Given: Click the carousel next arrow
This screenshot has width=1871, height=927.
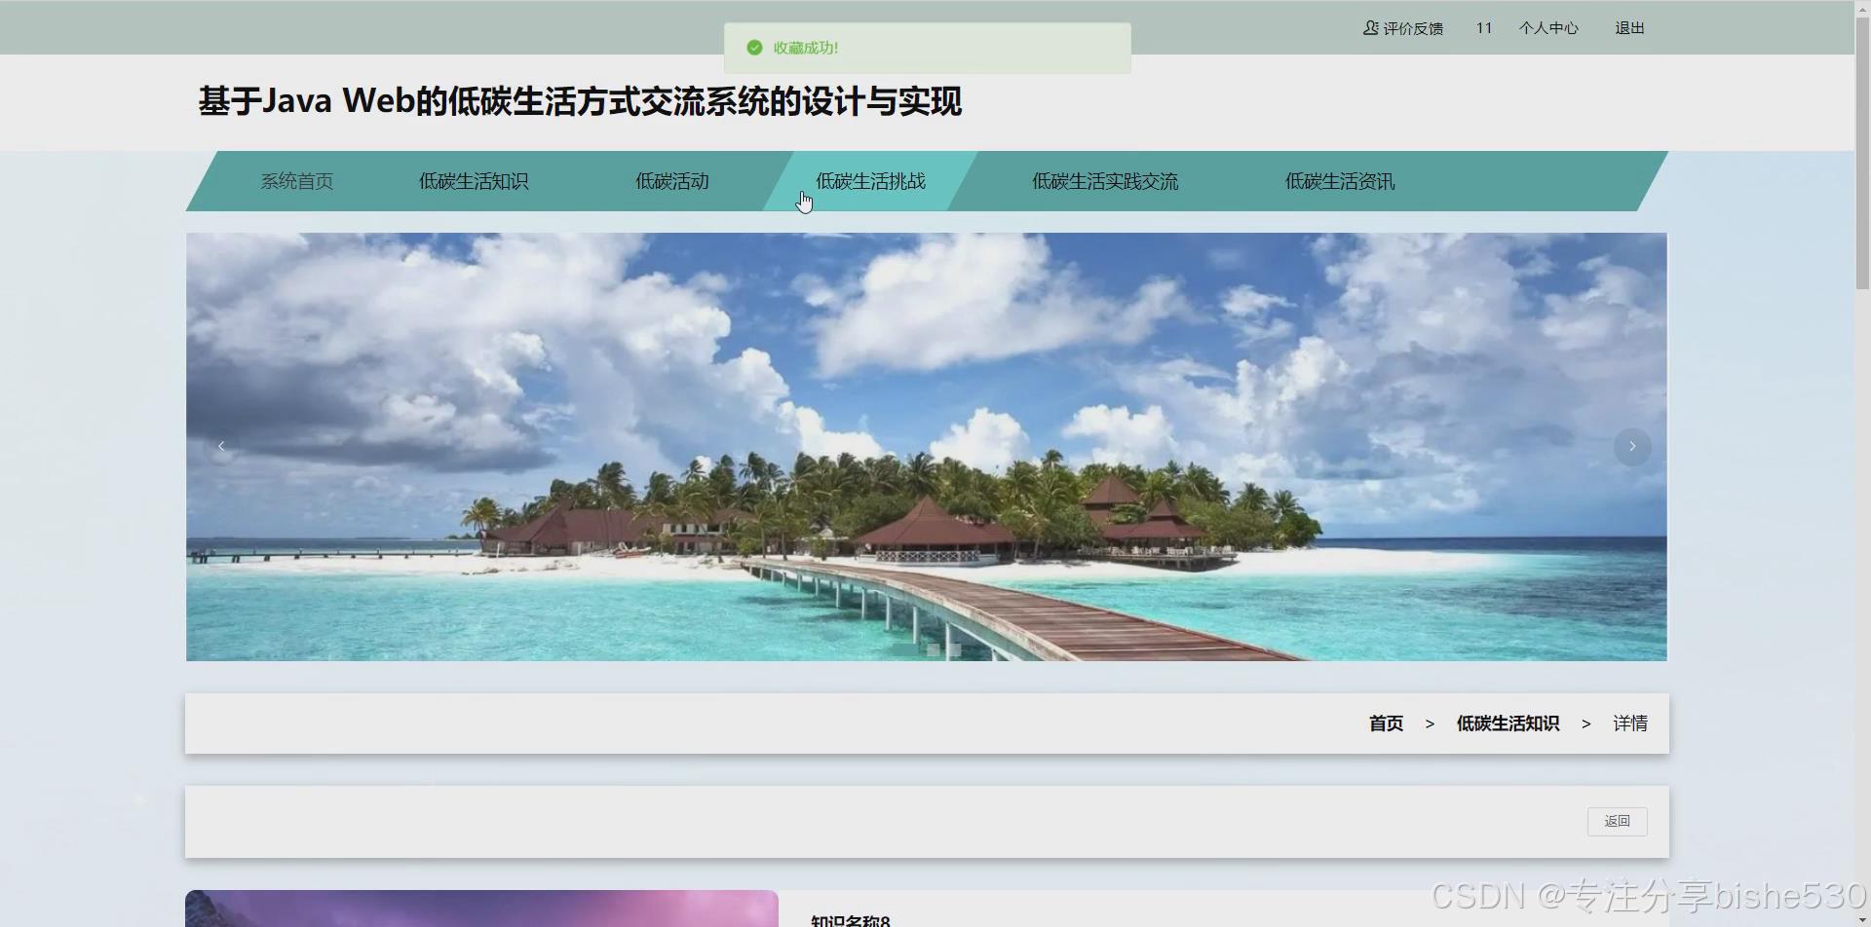Looking at the screenshot, I should coord(1632,447).
